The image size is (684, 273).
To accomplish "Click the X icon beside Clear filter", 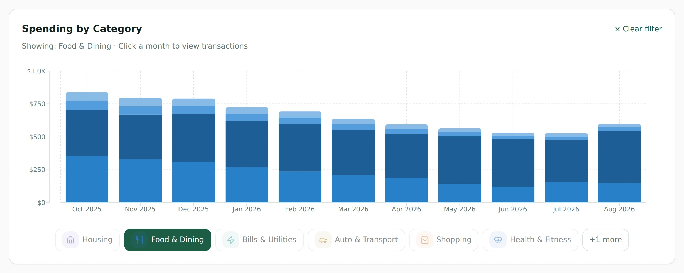I will (x=617, y=29).
